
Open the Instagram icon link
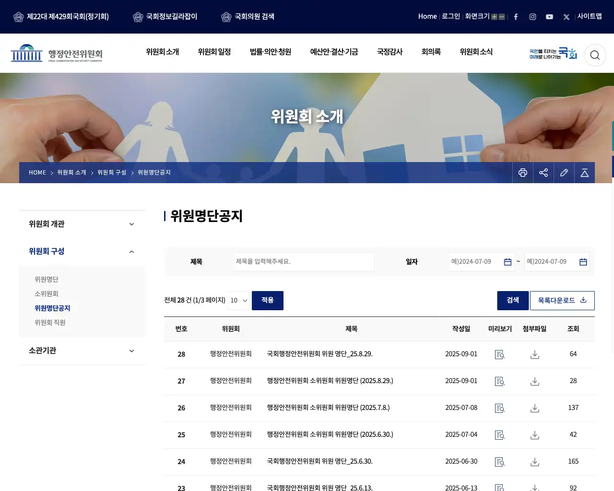click(x=532, y=17)
